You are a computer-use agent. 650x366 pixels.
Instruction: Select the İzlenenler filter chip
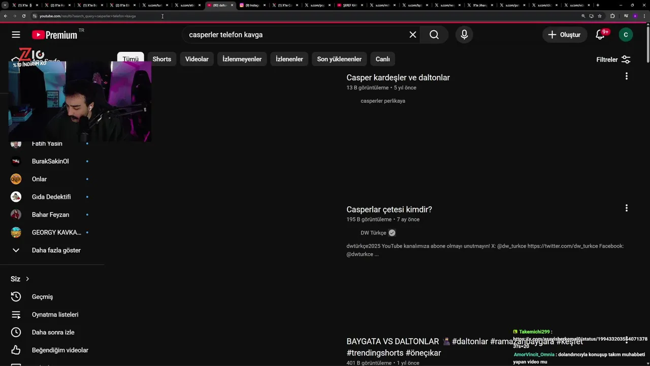(x=289, y=59)
